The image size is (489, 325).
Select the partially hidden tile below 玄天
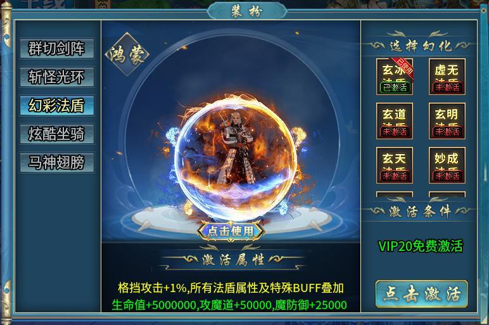[395, 194]
